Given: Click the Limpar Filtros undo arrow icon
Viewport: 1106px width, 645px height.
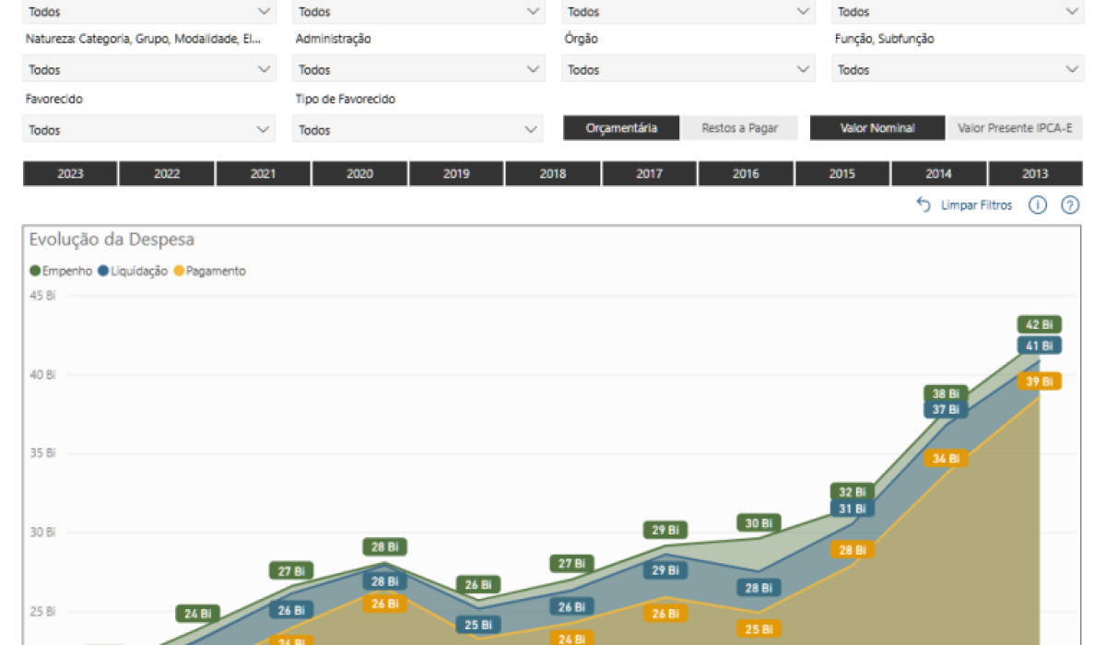Looking at the screenshot, I should (924, 205).
